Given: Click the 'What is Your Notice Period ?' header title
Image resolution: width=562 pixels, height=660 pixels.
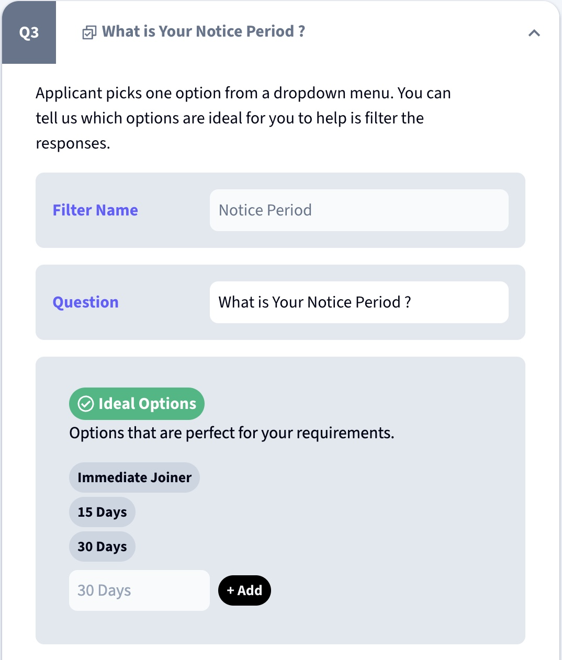Looking at the screenshot, I should coord(204,31).
